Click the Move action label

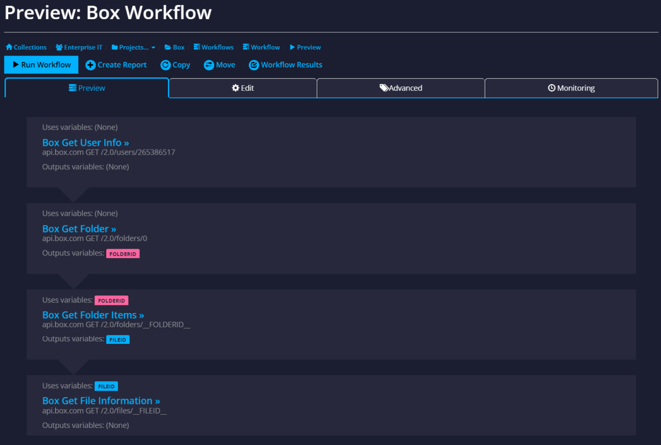coord(226,65)
